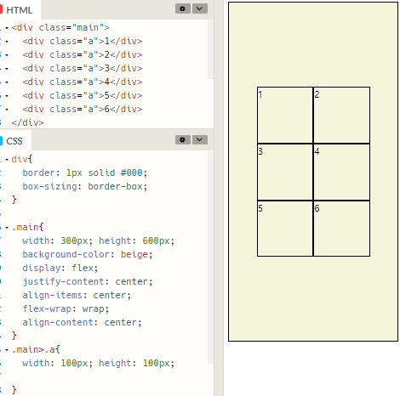
Task: Click the HTML editor vertical scrollbar
Action: 210,49
